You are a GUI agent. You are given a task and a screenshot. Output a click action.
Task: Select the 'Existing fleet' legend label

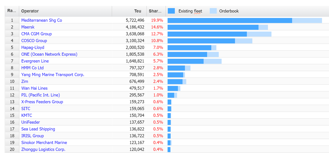tap(190, 11)
